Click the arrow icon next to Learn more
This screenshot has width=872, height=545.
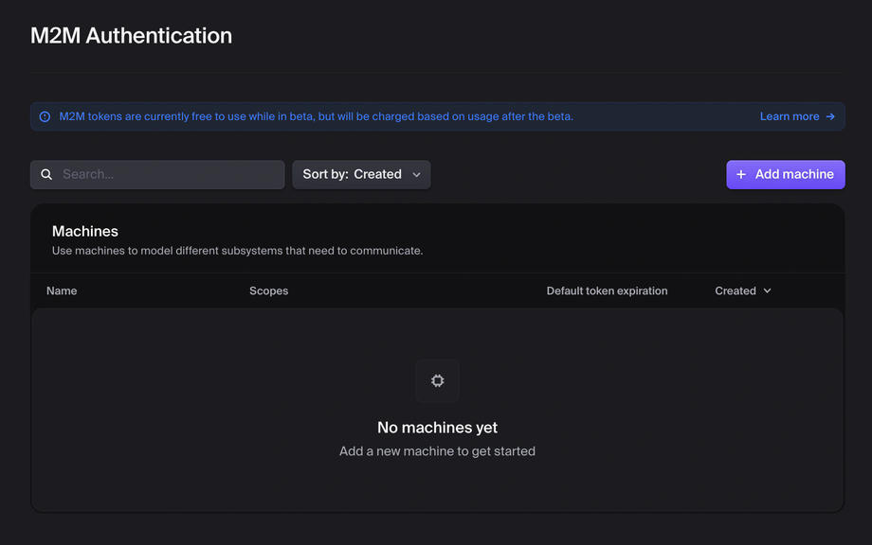point(829,115)
